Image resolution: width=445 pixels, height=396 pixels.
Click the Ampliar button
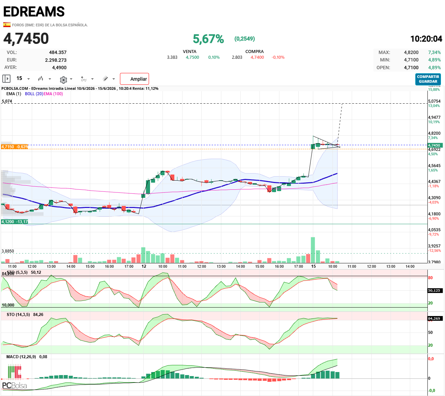point(134,79)
